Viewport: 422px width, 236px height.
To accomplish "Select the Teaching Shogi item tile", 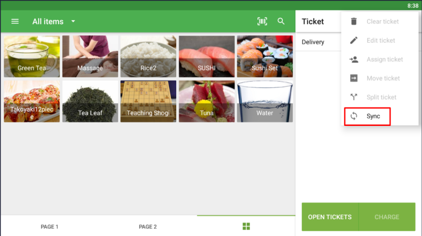I will 148,101.
